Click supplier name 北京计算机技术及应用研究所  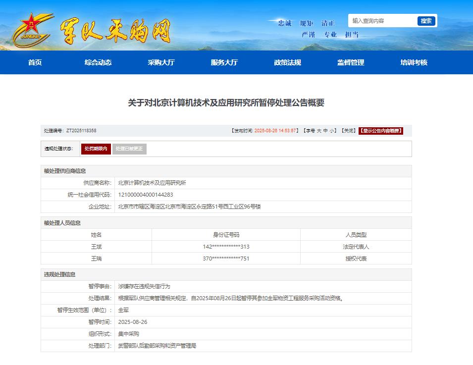pos(152,183)
